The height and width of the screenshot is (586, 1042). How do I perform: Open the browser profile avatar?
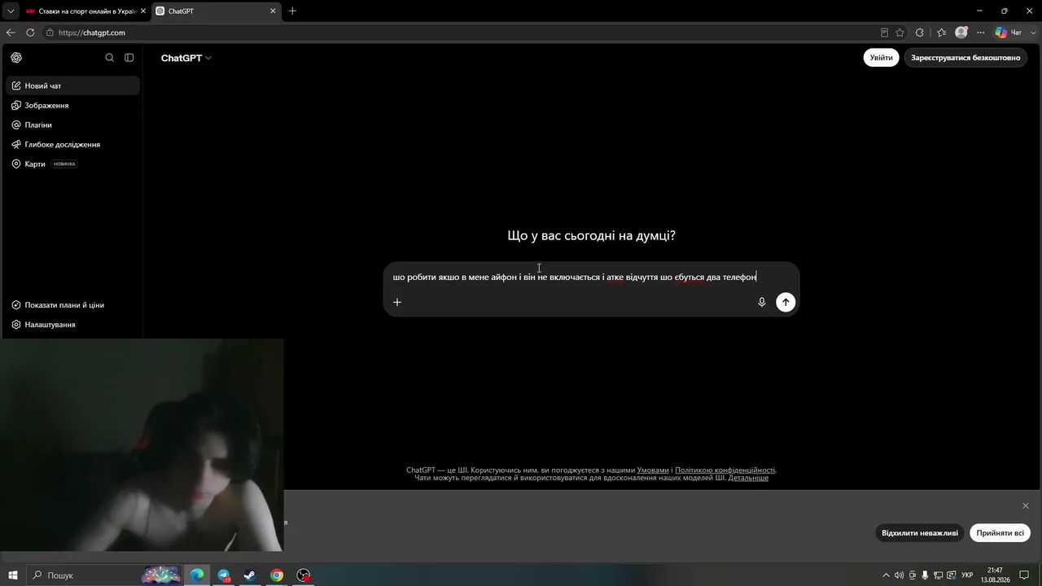pyautogui.click(x=961, y=33)
